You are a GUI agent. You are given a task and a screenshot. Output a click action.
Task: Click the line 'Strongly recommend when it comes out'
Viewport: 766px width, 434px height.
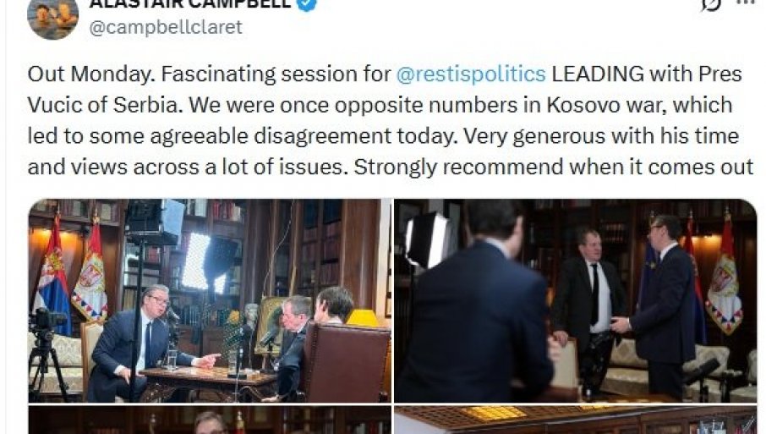[554, 168]
